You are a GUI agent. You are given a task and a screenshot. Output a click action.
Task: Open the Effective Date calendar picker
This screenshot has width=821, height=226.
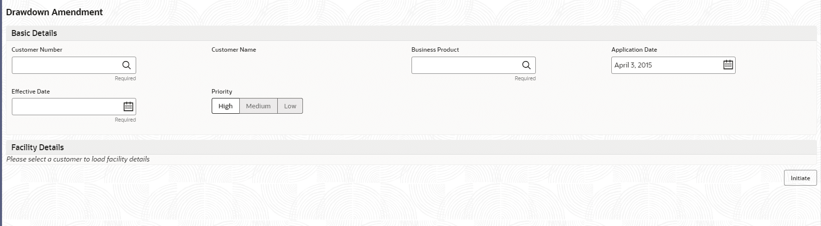click(x=128, y=106)
